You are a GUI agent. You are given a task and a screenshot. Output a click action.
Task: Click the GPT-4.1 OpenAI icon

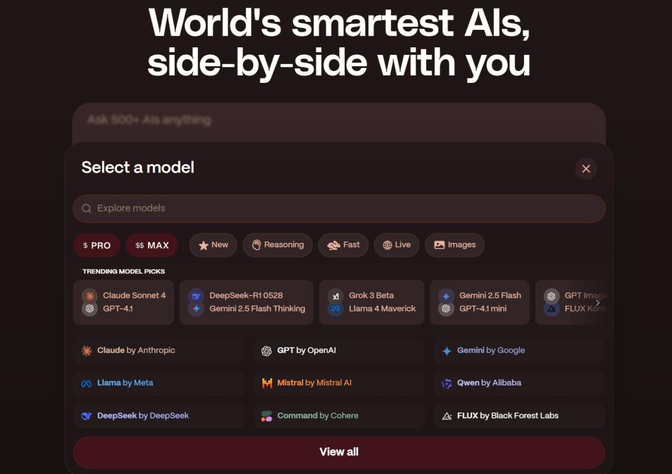pos(90,308)
